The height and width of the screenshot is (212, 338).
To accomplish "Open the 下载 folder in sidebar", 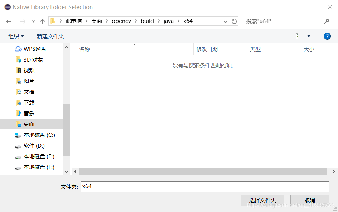I will click(x=29, y=102).
